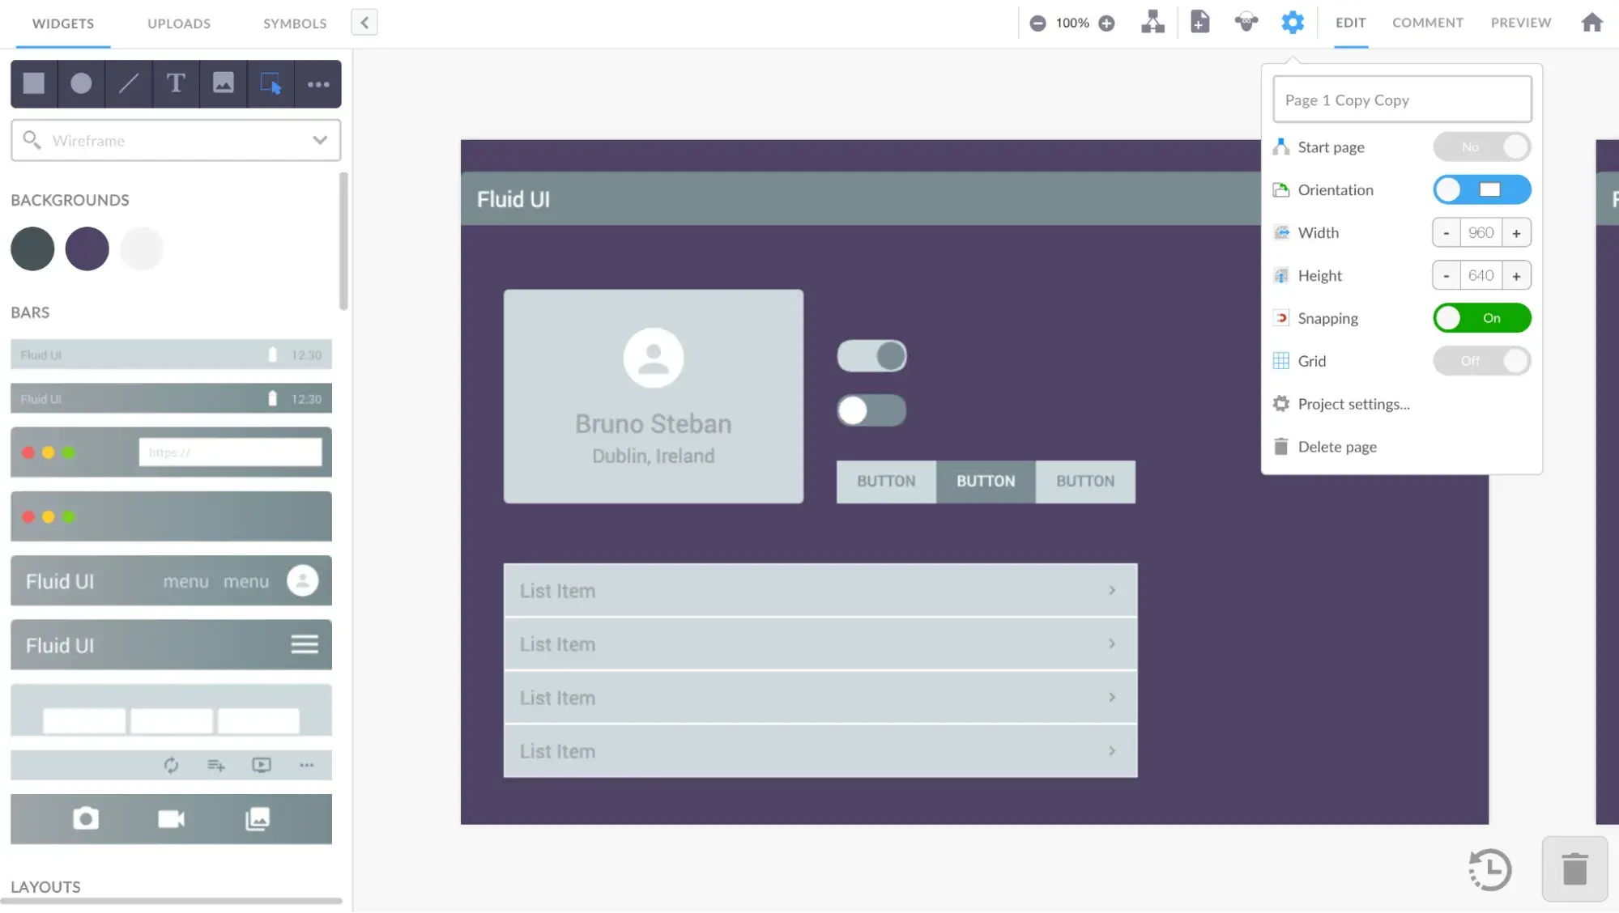Screen dimensions: 1619x913
Task: Open the undo history
Action: tap(1491, 869)
